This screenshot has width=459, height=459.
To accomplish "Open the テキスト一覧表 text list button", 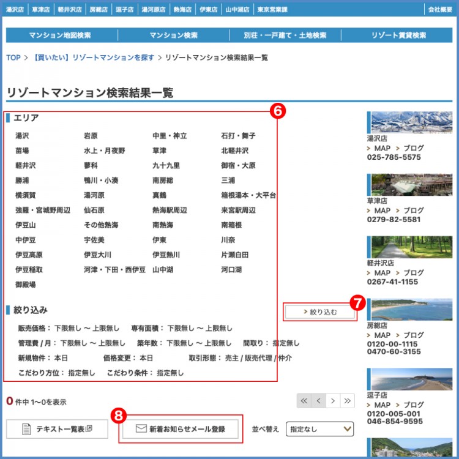I will [x=57, y=429].
